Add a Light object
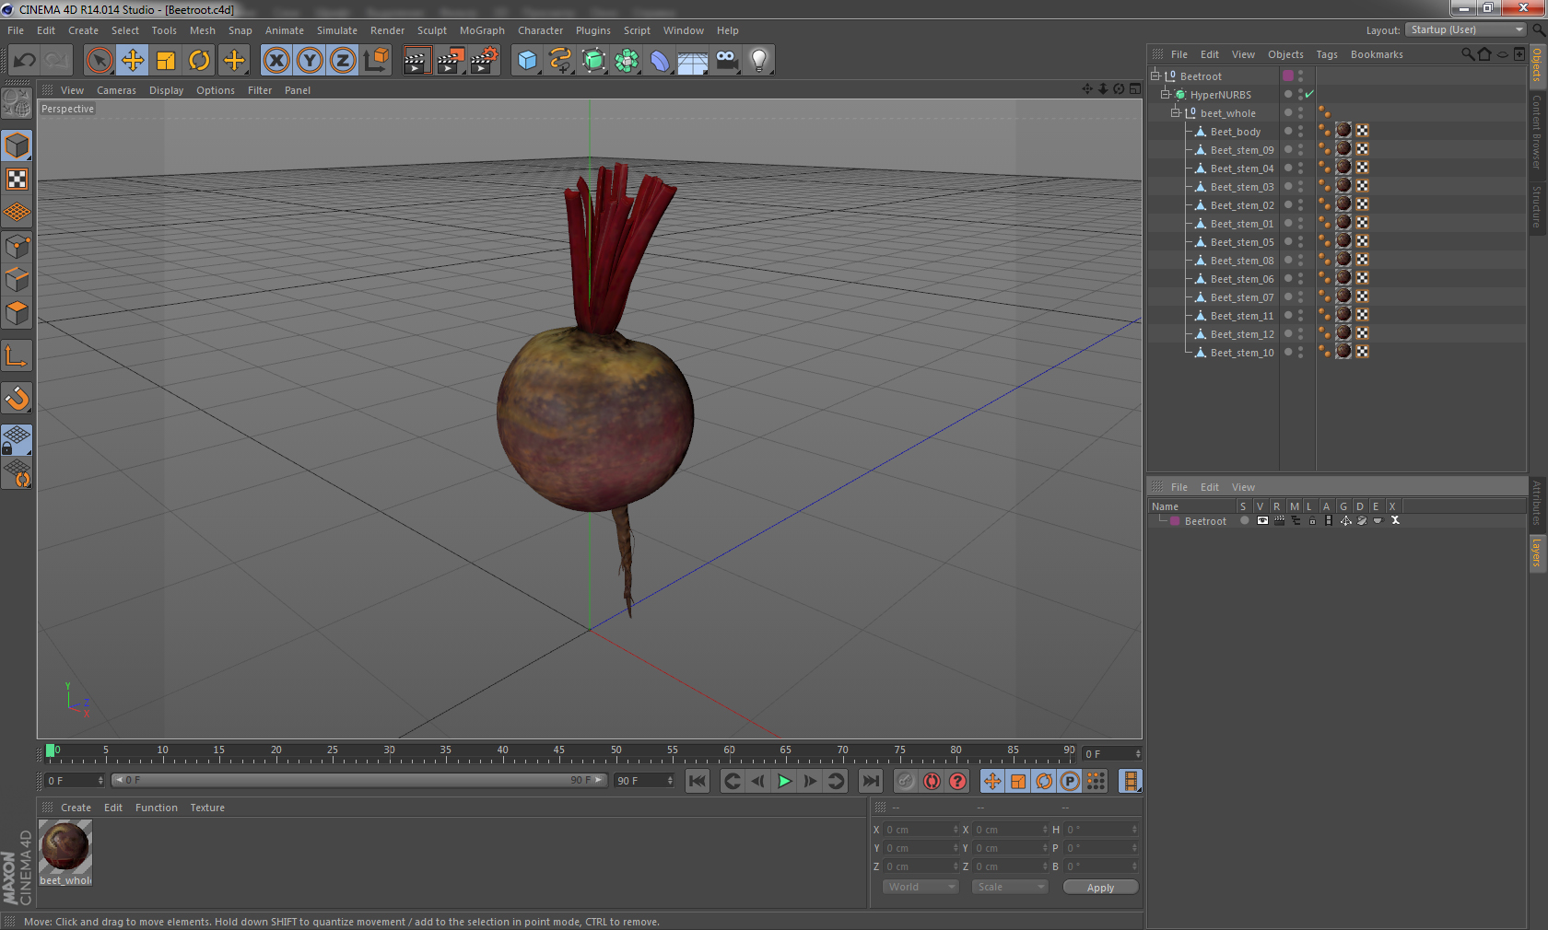Image resolution: width=1548 pixels, height=930 pixels. 759,61
